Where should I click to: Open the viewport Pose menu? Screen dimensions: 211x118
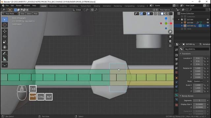pyautogui.click(x=36, y=14)
